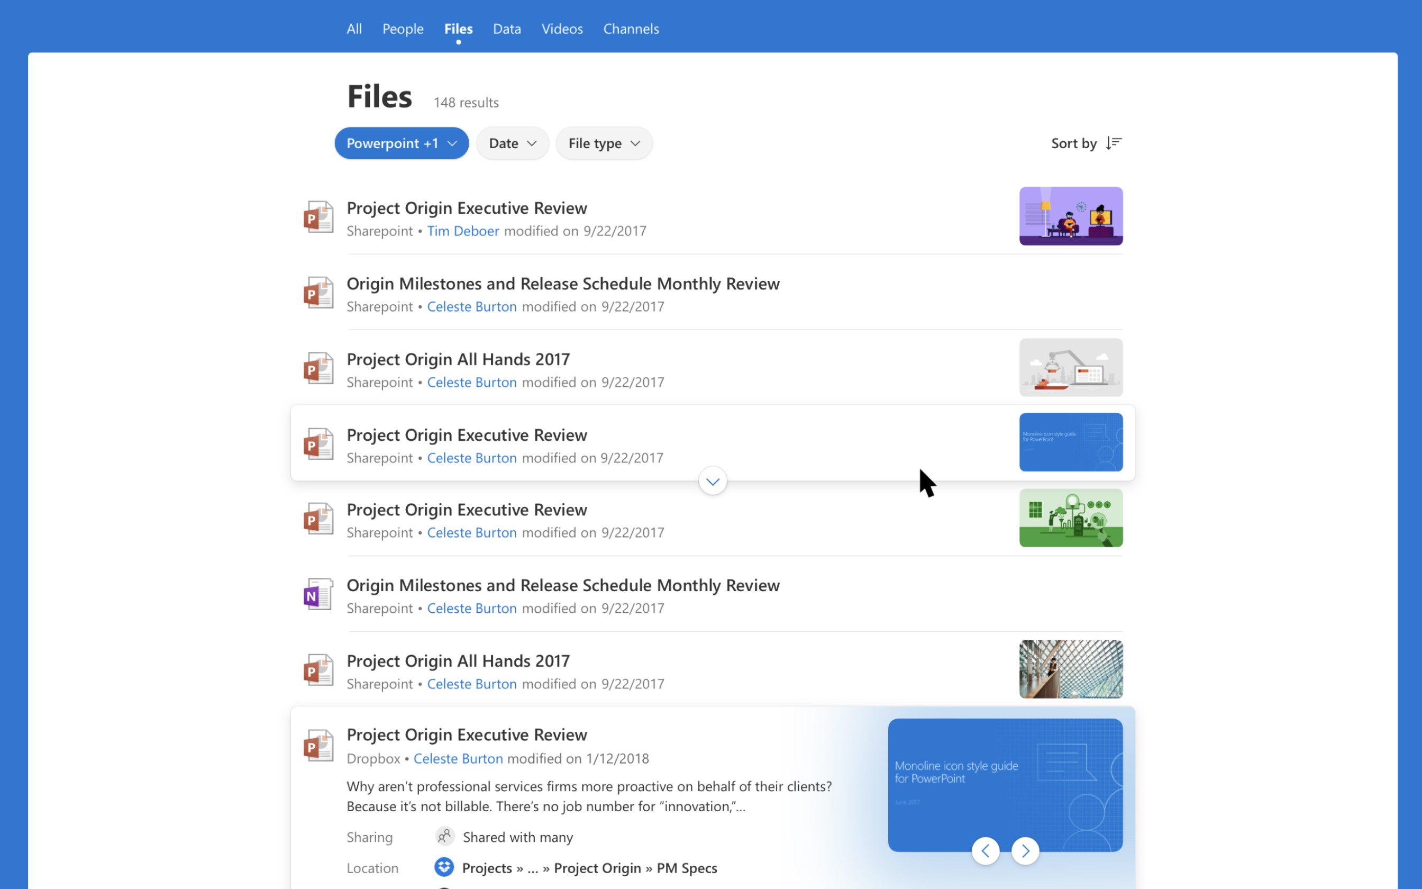1422x889 pixels.
Task: Click the Dropbox location icon
Action: click(444, 867)
